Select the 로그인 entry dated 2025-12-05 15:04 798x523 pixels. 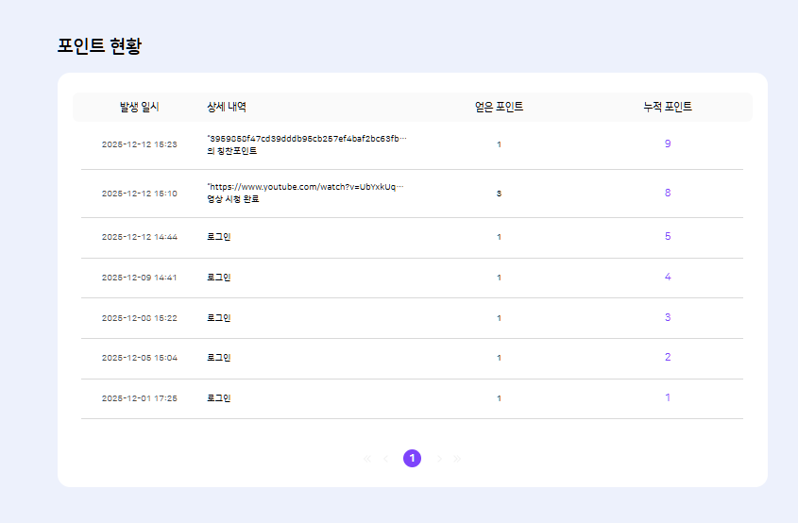click(x=218, y=358)
